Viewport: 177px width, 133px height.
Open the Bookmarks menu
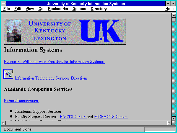tap(58, 9)
